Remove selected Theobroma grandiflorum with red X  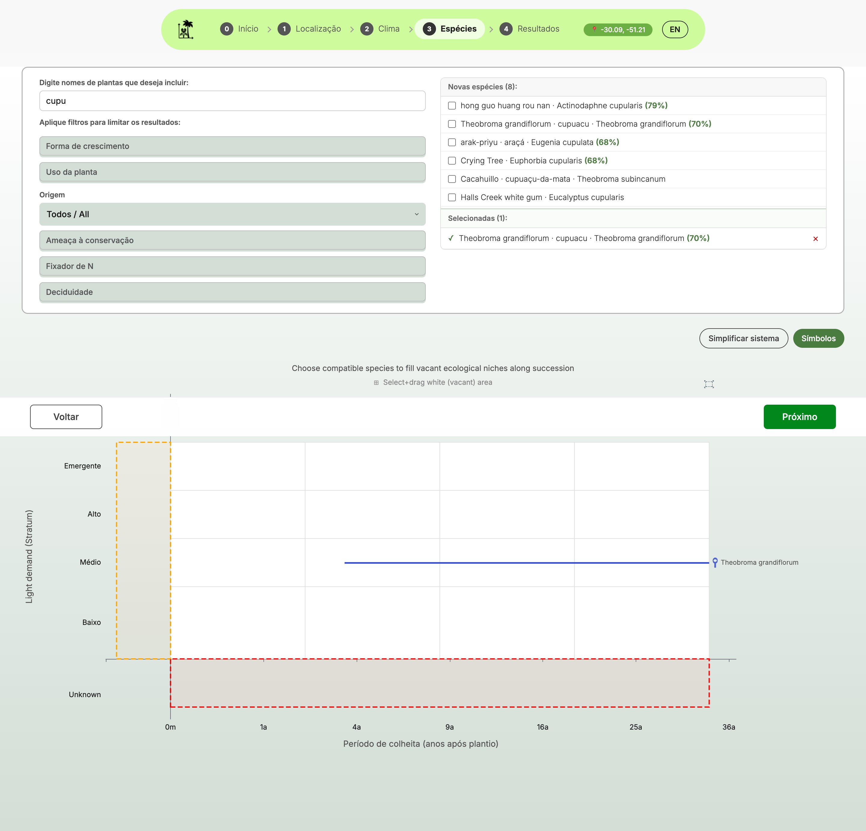815,239
